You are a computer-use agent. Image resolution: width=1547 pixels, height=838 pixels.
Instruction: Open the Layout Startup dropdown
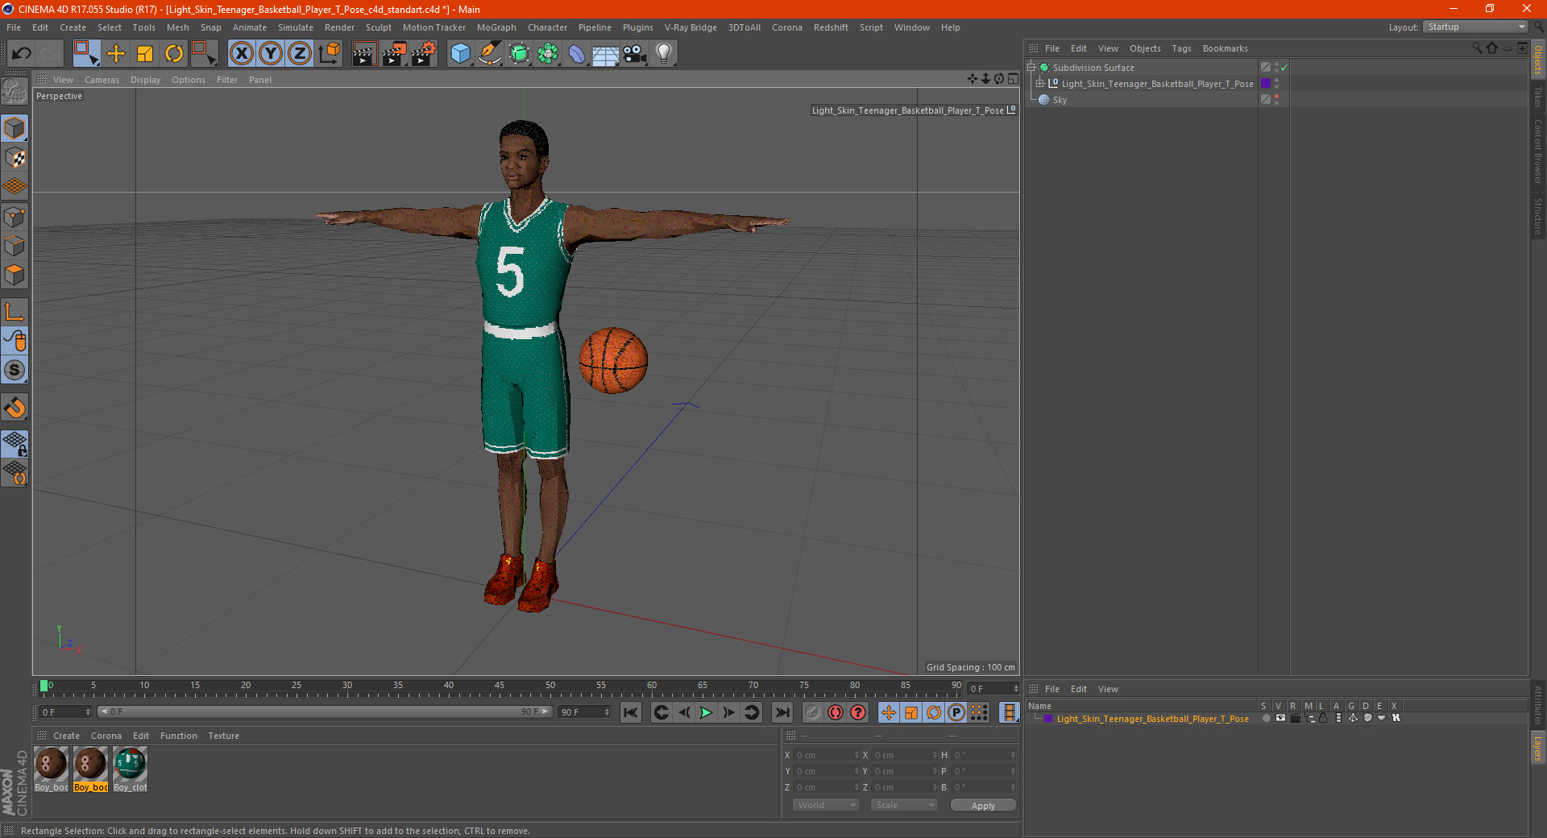click(x=1475, y=27)
